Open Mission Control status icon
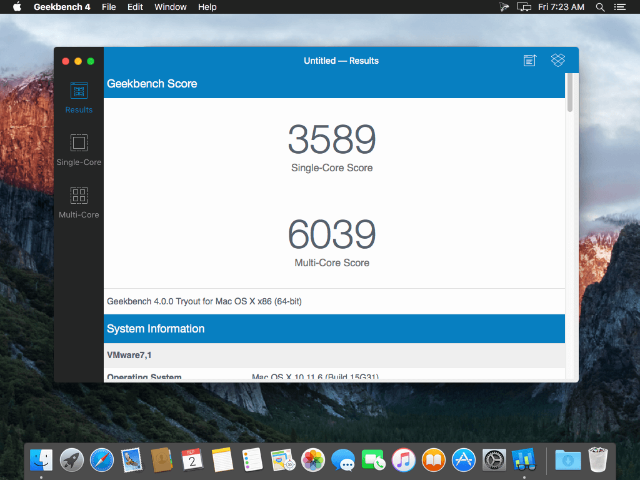 pos(523,7)
